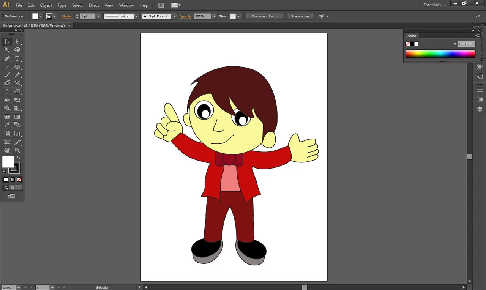Enable Draw Behind mode
Viewport: 486px width, 290px height.
(13, 188)
